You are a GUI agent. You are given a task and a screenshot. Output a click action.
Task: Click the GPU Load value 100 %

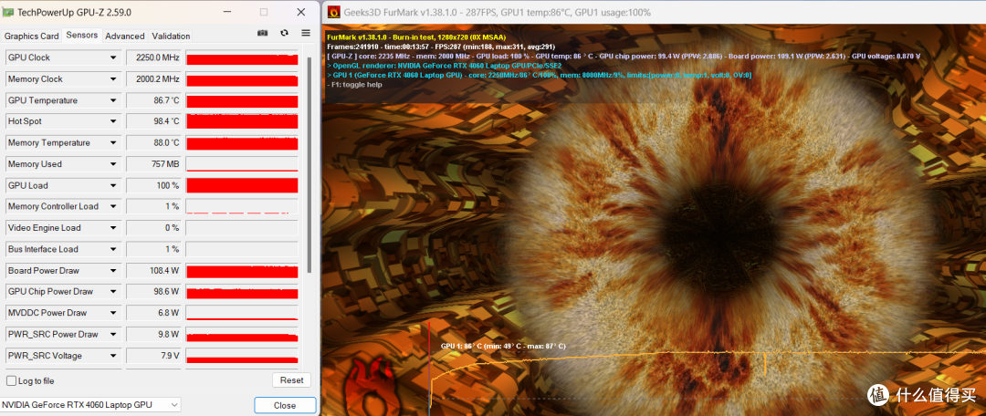153,185
